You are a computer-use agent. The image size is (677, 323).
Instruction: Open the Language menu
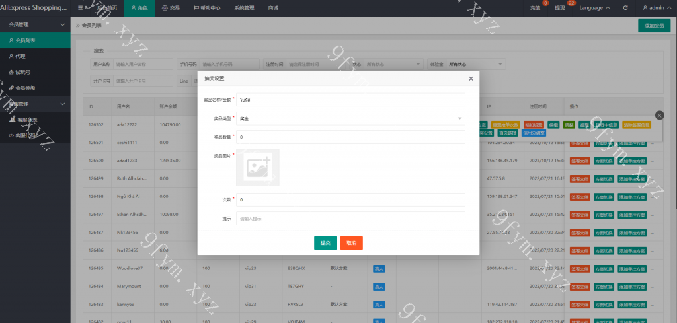click(x=594, y=8)
